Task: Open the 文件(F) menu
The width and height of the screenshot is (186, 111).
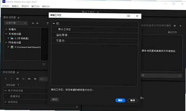Action: 6,6
